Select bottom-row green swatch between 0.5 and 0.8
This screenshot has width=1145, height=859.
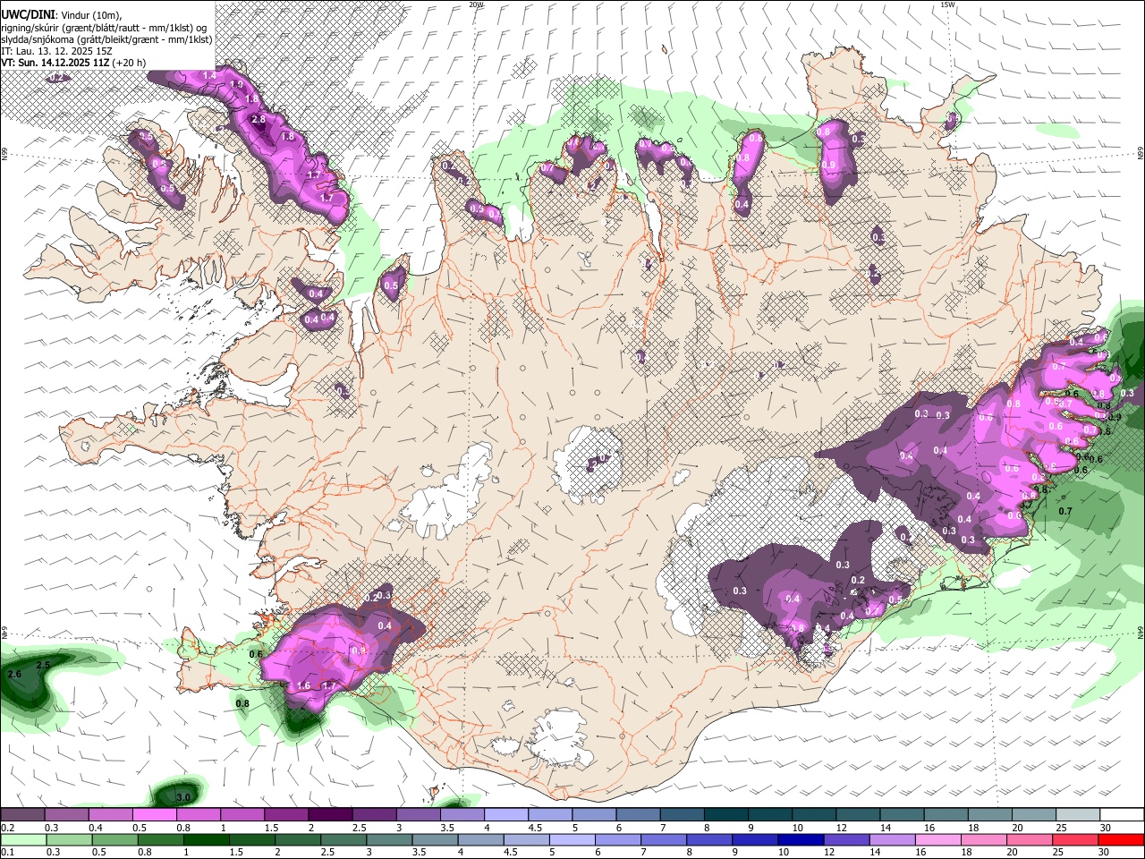tap(114, 839)
